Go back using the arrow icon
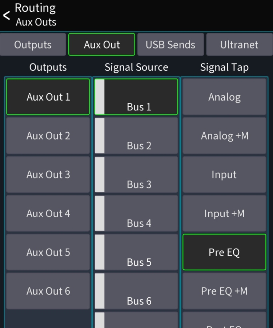Screen dimensions: 273x328 click(x=7, y=15)
